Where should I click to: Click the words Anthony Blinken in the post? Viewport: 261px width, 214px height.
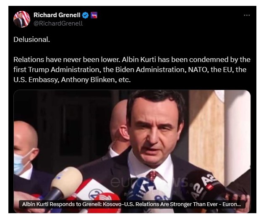coord(88,80)
